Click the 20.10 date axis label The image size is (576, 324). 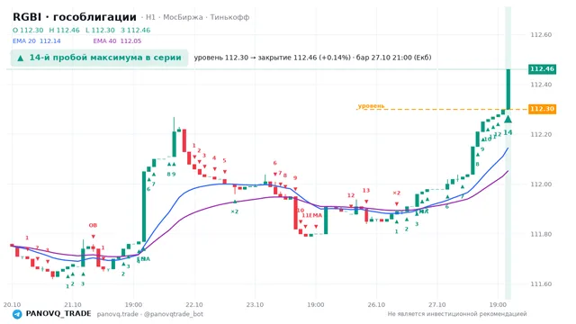(12, 305)
